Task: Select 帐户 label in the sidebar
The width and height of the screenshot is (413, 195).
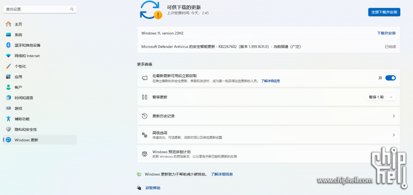Action: [x=19, y=87]
